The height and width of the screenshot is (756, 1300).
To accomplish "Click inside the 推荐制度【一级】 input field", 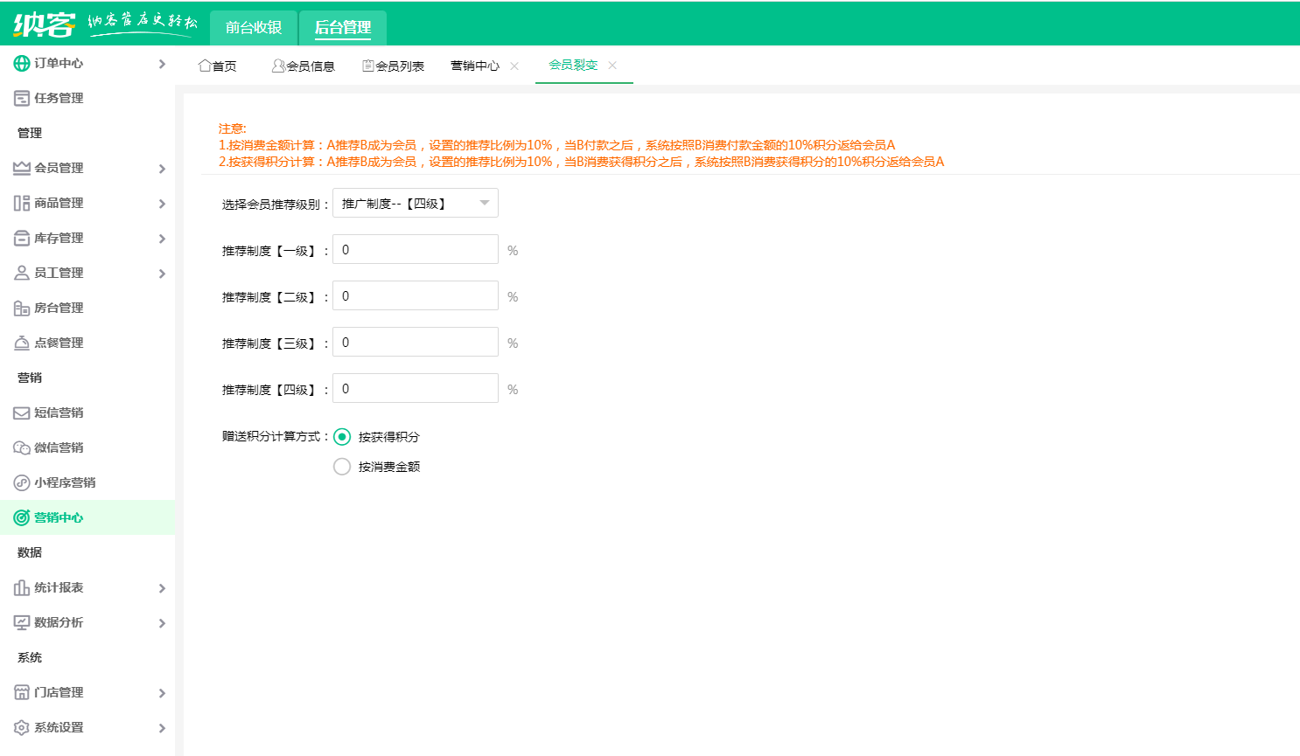I will 415,248.
